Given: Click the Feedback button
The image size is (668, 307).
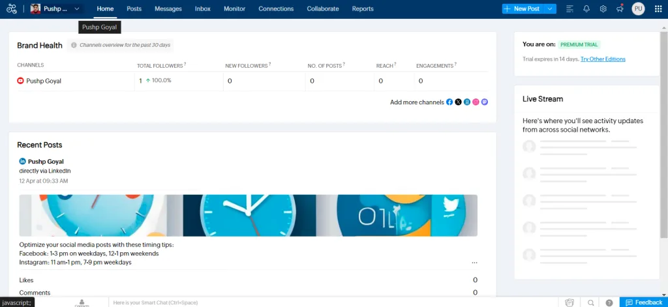Looking at the screenshot, I should 644,302.
